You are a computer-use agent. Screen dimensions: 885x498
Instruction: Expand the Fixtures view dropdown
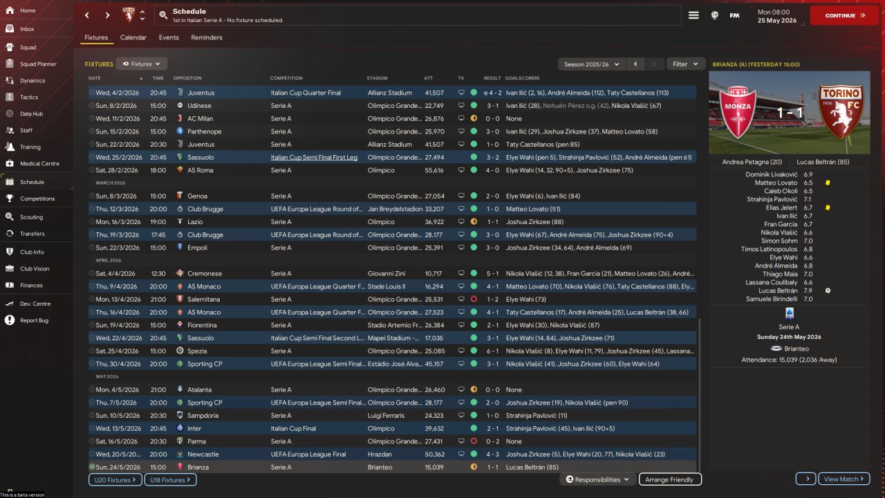pos(141,64)
